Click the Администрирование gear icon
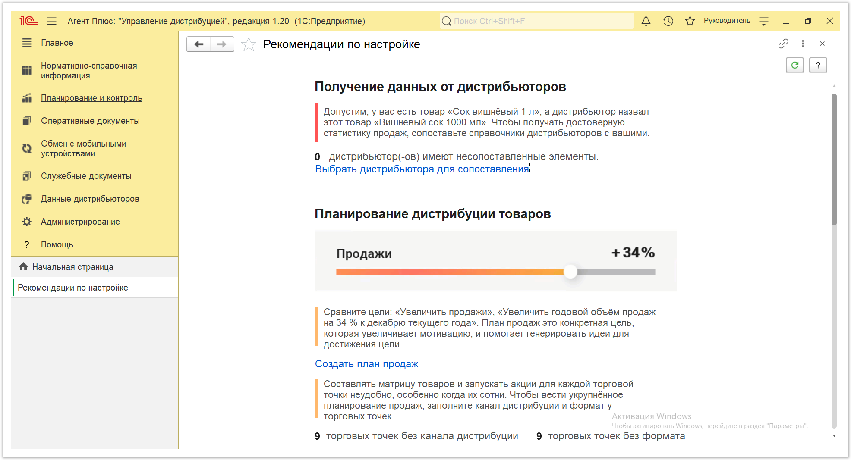 27,222
